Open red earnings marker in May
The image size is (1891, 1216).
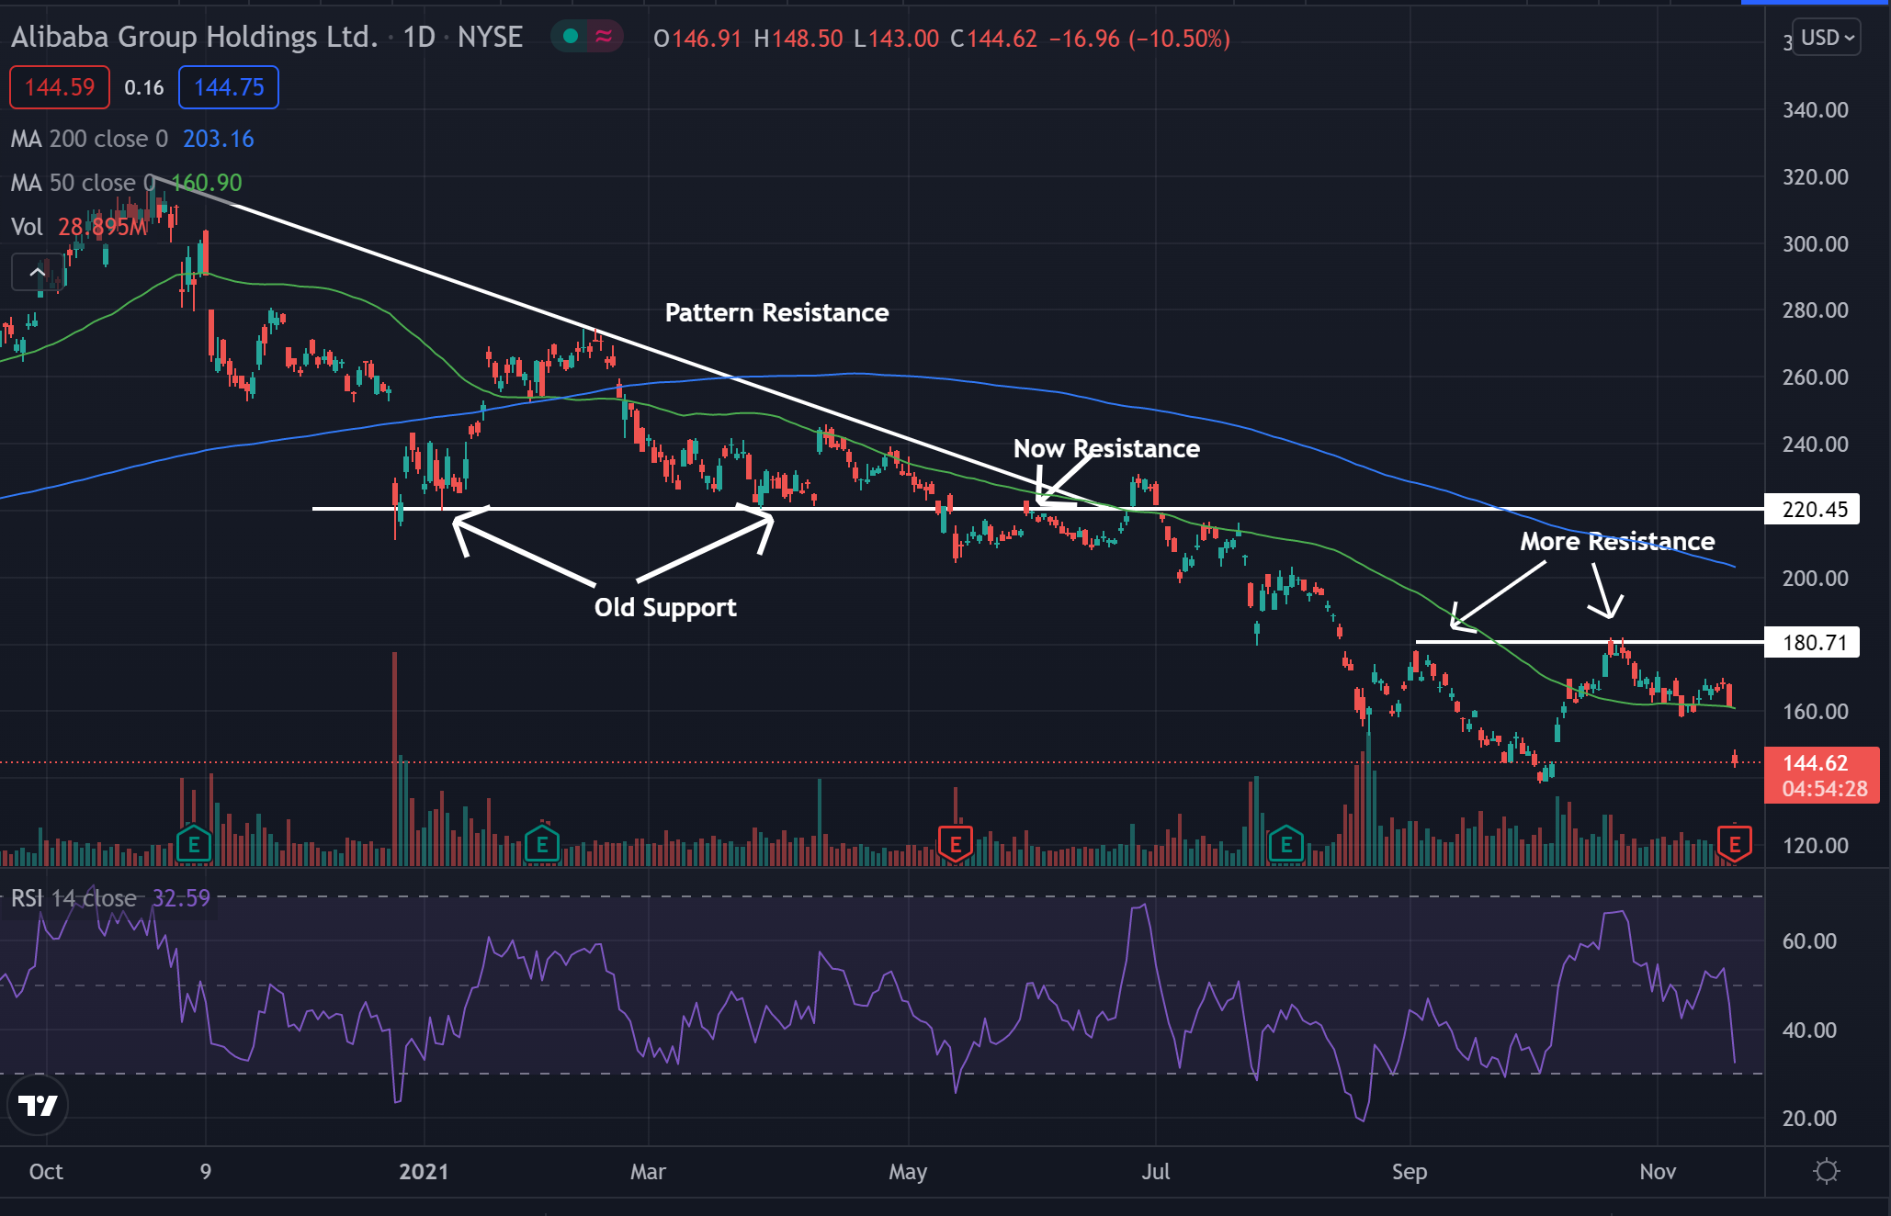(x=956, y=844)
